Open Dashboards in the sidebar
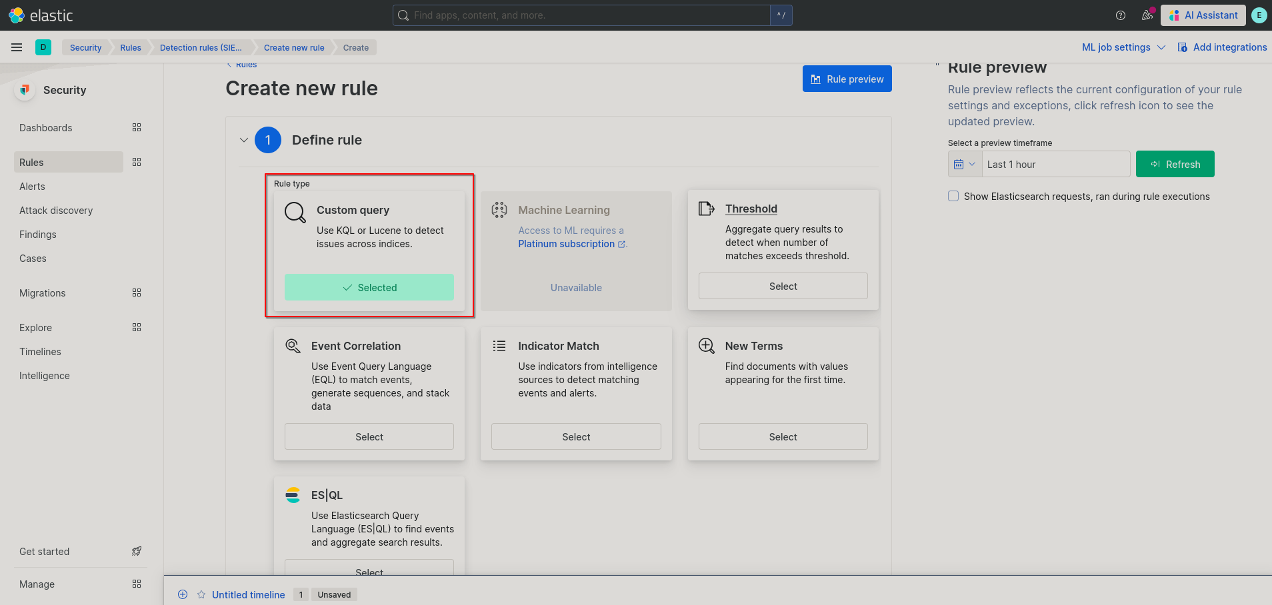Image resolution: width=1272 pixels, height=605 pixels. coord(46,127)
